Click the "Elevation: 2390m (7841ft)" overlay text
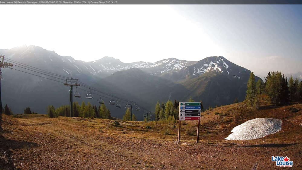302x170 pixels. coord(76,2)
